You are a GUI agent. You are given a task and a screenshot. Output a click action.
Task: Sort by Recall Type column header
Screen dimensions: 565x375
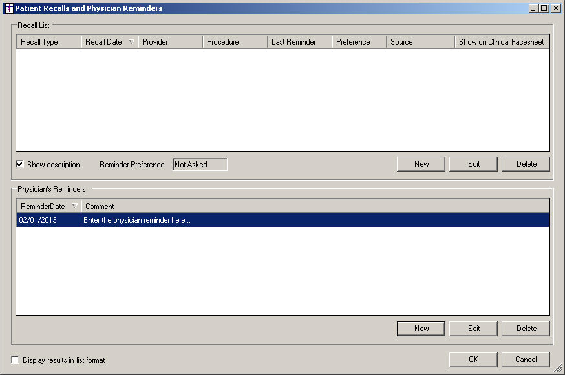click(x=48, y=42)
